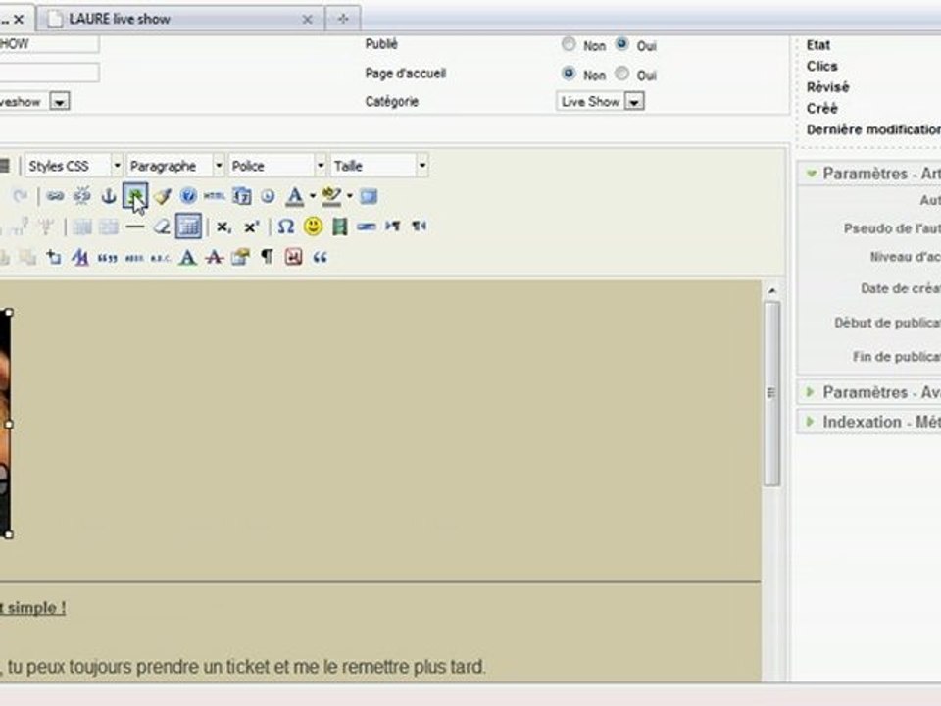Click the Insert Time clock icon
The image size is (941, 706).
(268, 196)
